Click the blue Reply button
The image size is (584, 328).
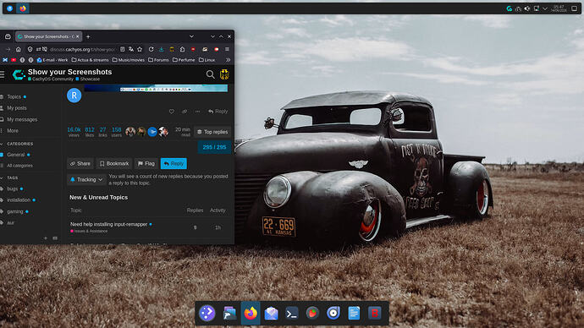(x=174, y=164)
